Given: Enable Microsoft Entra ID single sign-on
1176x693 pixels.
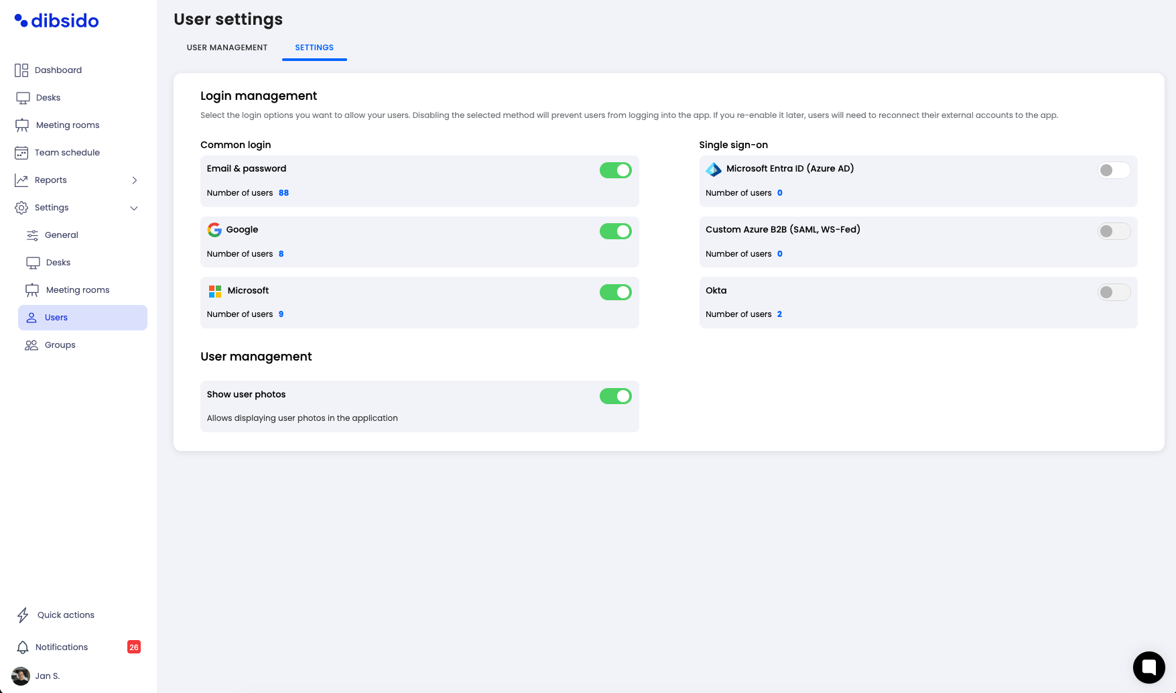Looking at the screenshot, I should point(1114,170).
